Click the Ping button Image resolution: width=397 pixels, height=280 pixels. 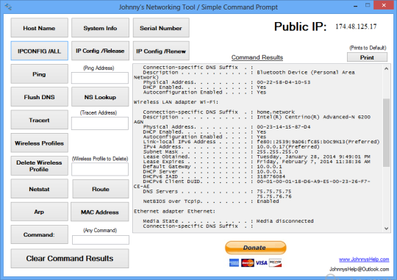pos(39,74)
